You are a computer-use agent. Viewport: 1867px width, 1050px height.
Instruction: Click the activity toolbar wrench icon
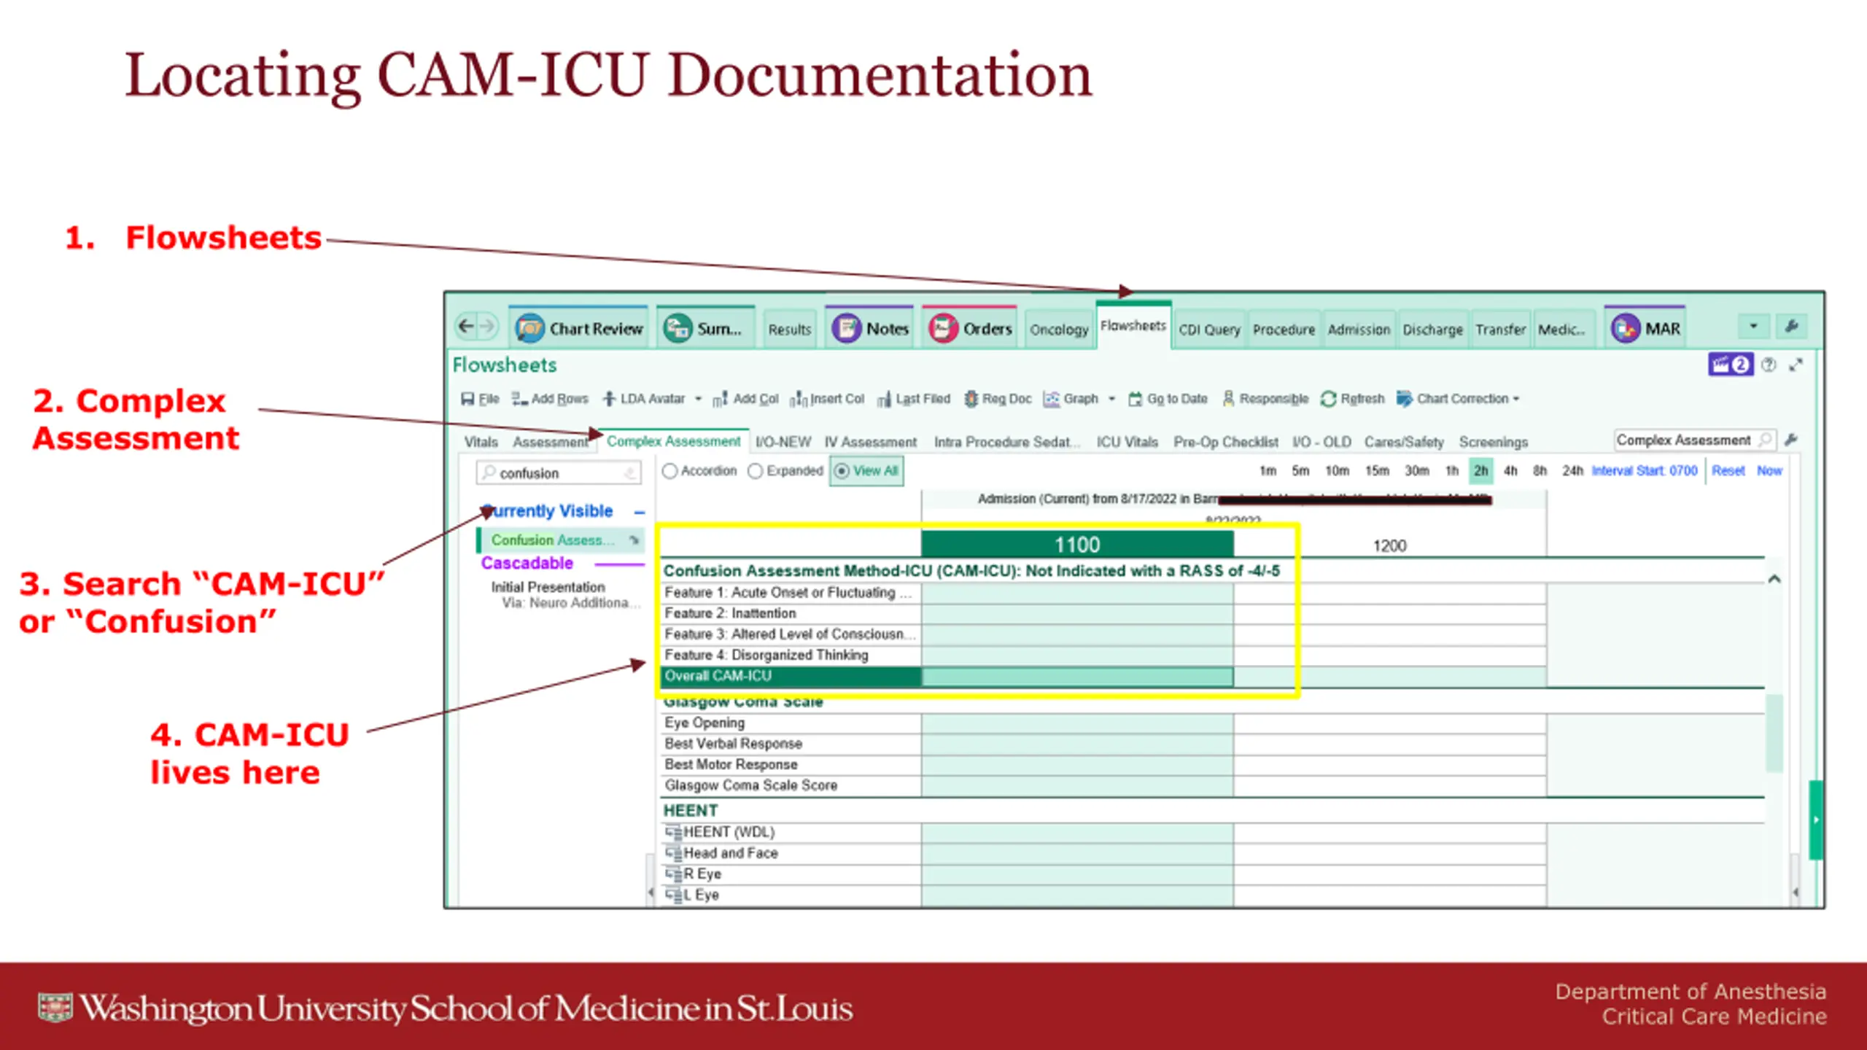tap(1792, 326)
